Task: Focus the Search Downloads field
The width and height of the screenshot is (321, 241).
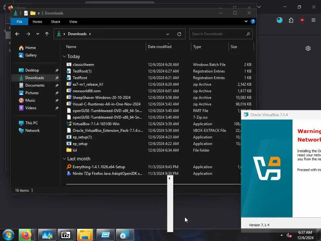Action: [221, 34]
